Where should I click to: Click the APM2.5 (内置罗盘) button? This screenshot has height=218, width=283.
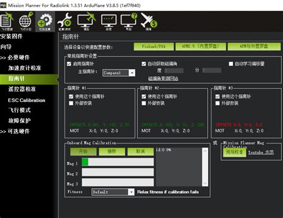coord(201,46)
